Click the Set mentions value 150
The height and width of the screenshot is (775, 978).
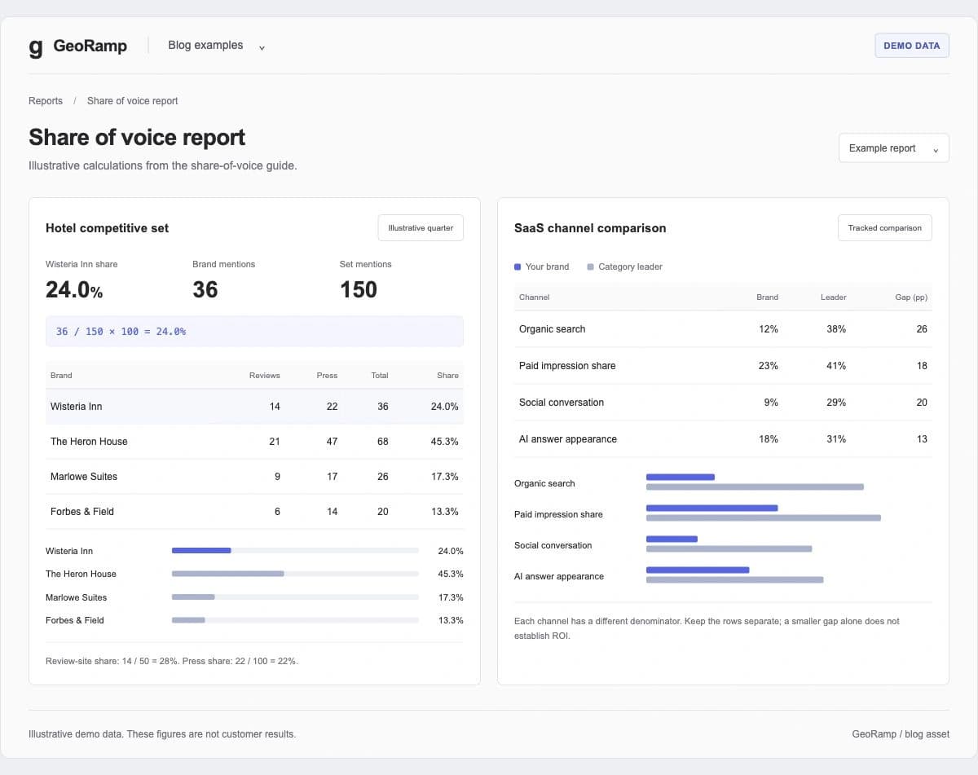click(359, 290)
